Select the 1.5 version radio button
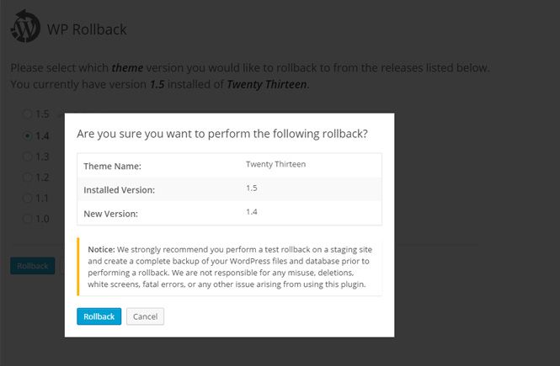 [27, 114]
